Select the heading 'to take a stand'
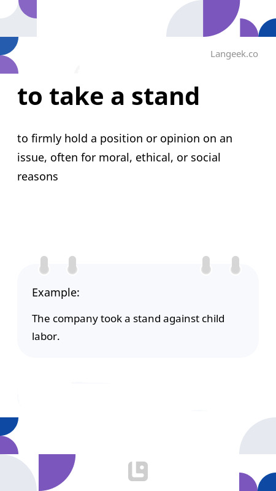Screen dimensions: 276x491 [109, 96]
